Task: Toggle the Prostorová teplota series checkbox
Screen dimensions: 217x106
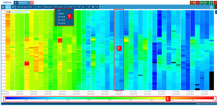Action: pyautogui.click(x=7, y=12)
